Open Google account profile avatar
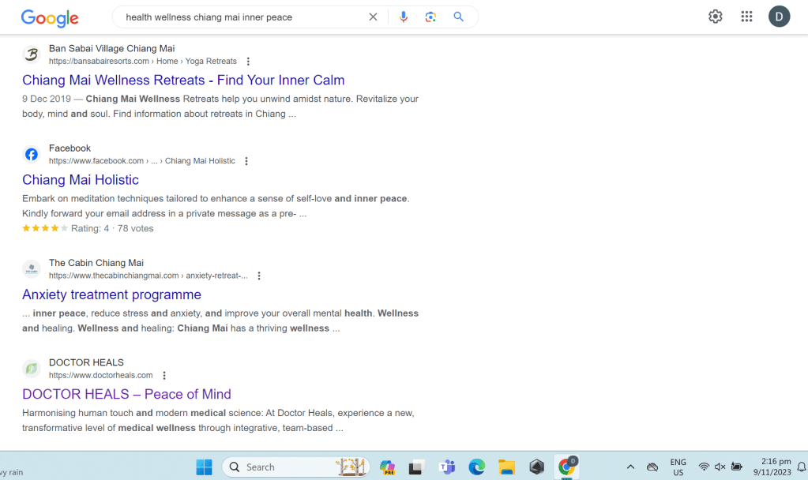Image resolution: width=808 pixels, height=480 pixels. point(779,17)
